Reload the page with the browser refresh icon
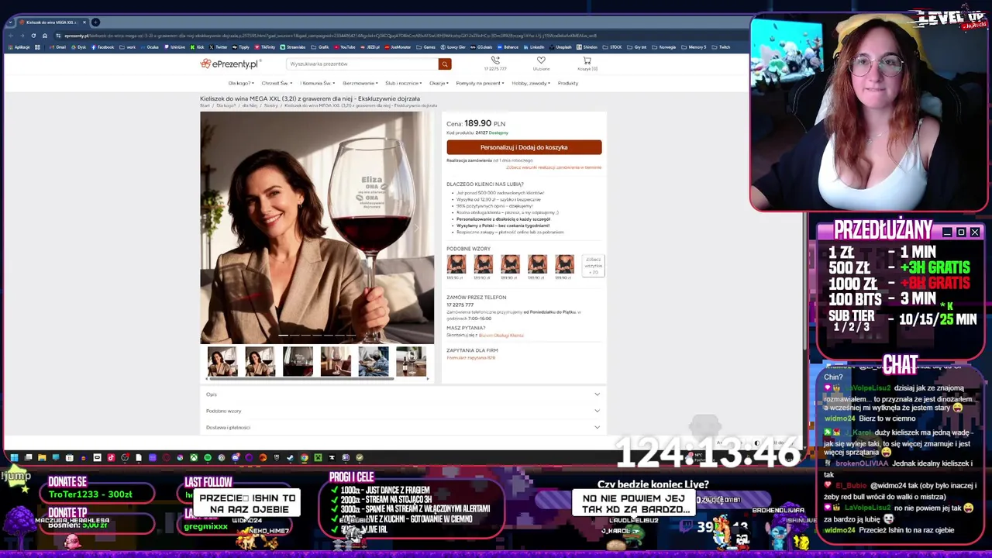992x558 pixels. coord(33,36)
